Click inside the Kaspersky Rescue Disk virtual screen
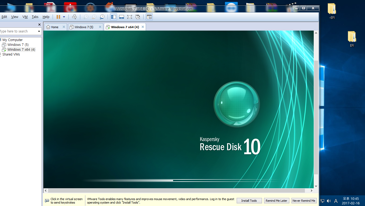365x206 pixels. pos(178,109)
